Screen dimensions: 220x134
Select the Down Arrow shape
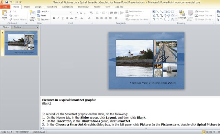click(169, 15)
